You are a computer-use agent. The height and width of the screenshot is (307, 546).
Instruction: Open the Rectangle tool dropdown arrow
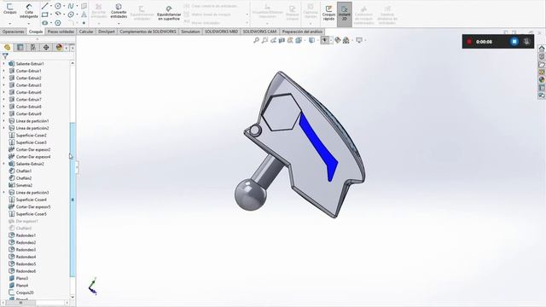[51, 14]
